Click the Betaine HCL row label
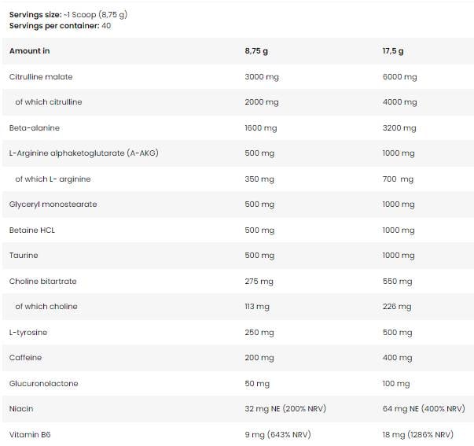 [x=32, y=230]
